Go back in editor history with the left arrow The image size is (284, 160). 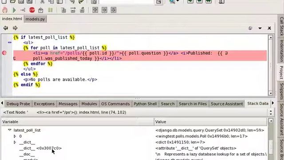point(6,28)
